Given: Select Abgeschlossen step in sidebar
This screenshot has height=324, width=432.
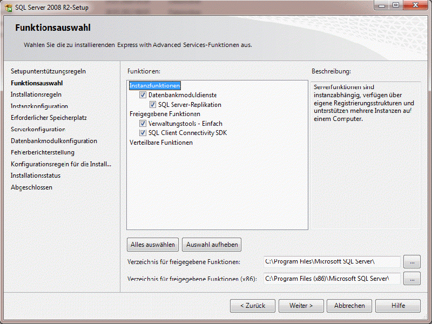Looking at the screenshot, I should 31,187.
